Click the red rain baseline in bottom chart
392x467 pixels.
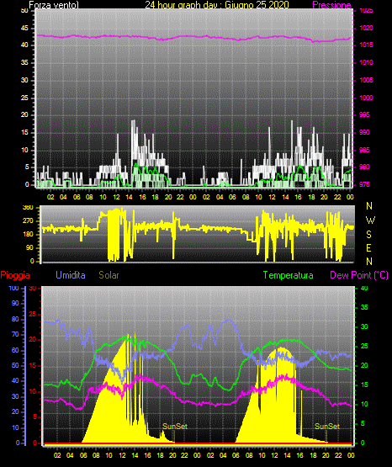(198, 443)
